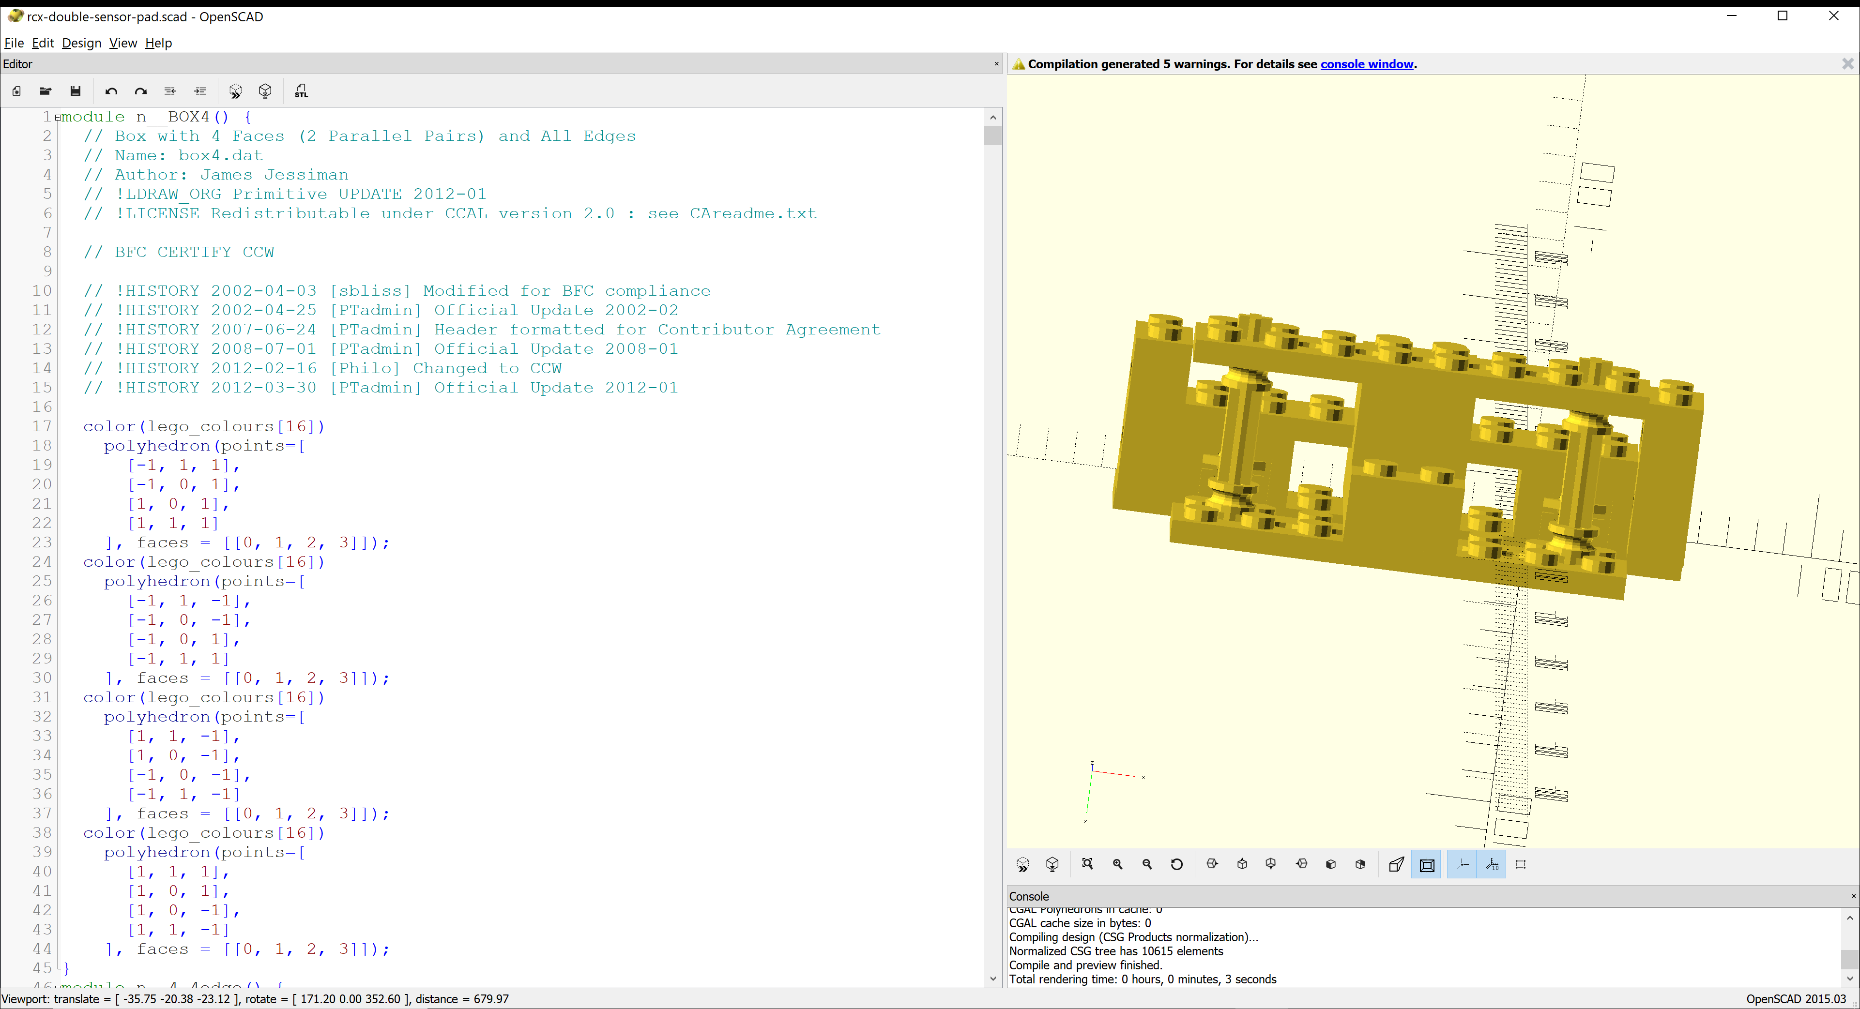Open the View menu
The width and height of the screenshot is (1860, 1009).
point(123,43)
